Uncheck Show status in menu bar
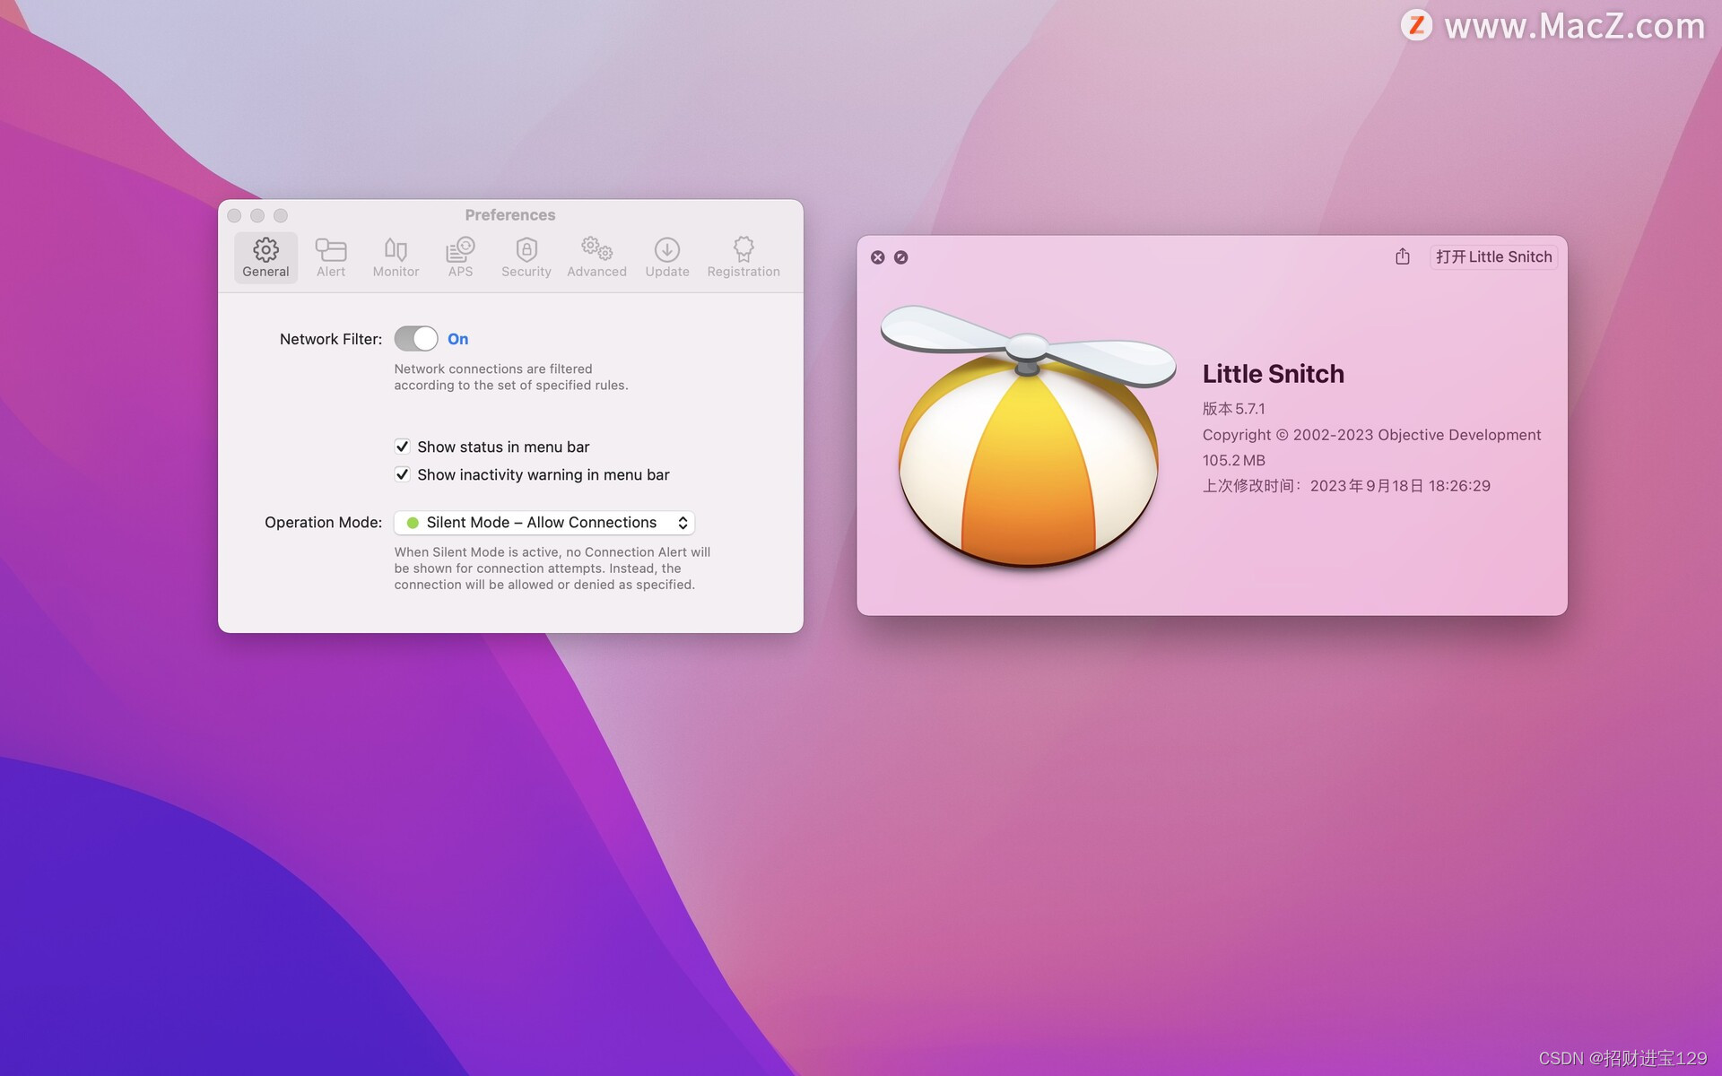 tap(402, 447)
